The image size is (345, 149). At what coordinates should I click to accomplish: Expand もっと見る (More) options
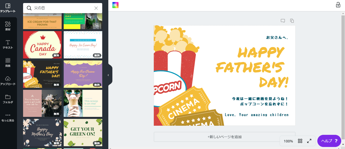click(x=8, y=117)
